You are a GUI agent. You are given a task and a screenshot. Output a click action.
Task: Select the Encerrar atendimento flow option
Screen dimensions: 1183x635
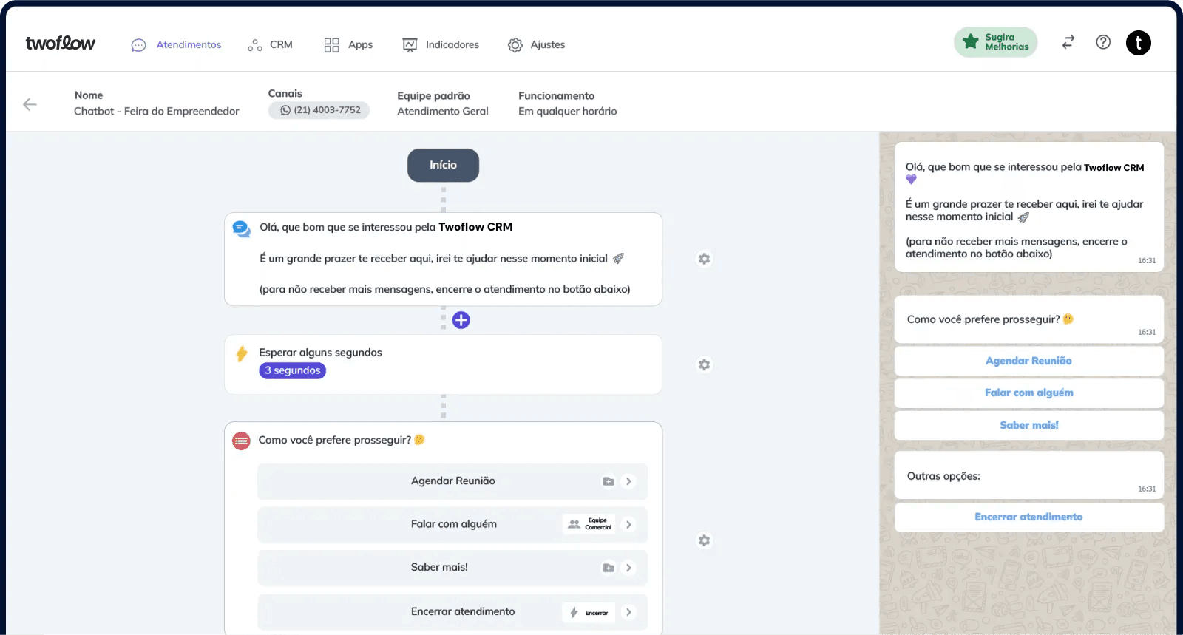pyautogui.click(x=452, y=612)
